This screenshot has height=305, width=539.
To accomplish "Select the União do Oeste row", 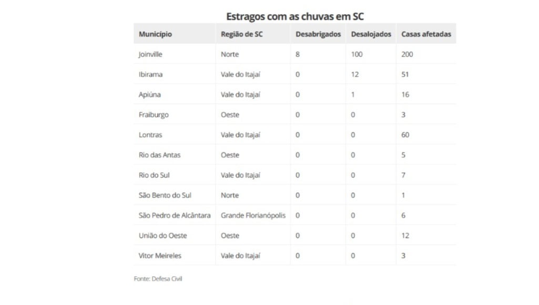I will point(162,236).
